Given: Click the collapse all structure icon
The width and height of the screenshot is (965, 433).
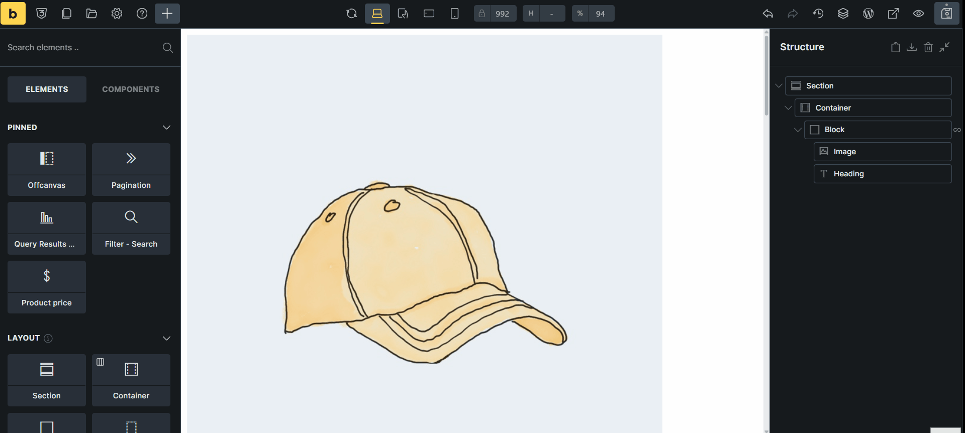Looking at the screenshot, I should pyautogui.click(x=945, y=47).
